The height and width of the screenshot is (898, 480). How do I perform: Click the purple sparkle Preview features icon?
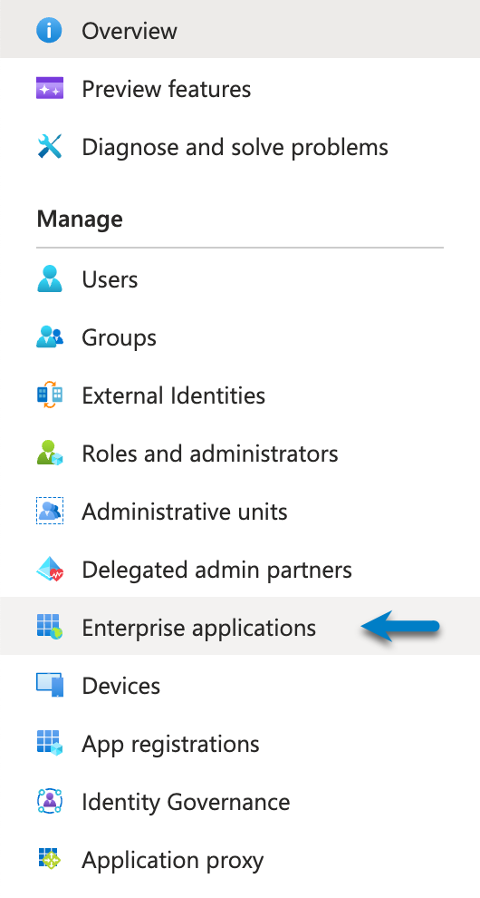coord(49,88)
